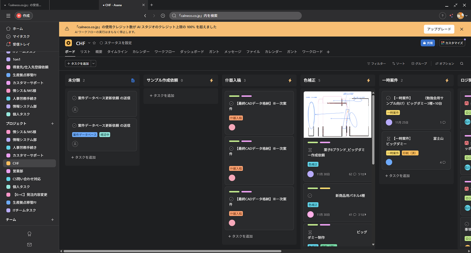
Task: Click the 共有 share button
Action: [428, 43]
